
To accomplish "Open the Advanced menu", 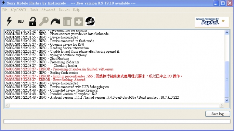I will coord(48,10).
